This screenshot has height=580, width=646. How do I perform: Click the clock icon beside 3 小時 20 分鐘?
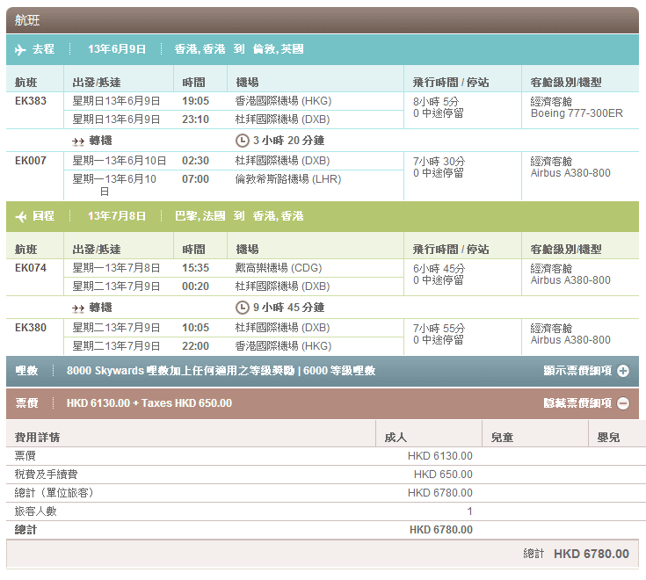pos(243,141)
